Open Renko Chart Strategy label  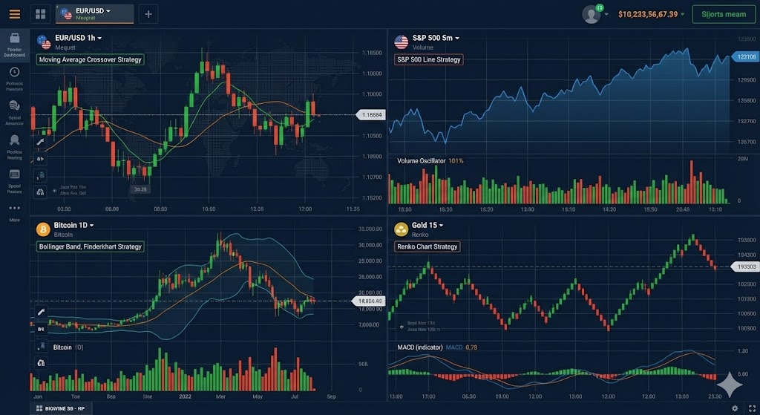point(427,246)
